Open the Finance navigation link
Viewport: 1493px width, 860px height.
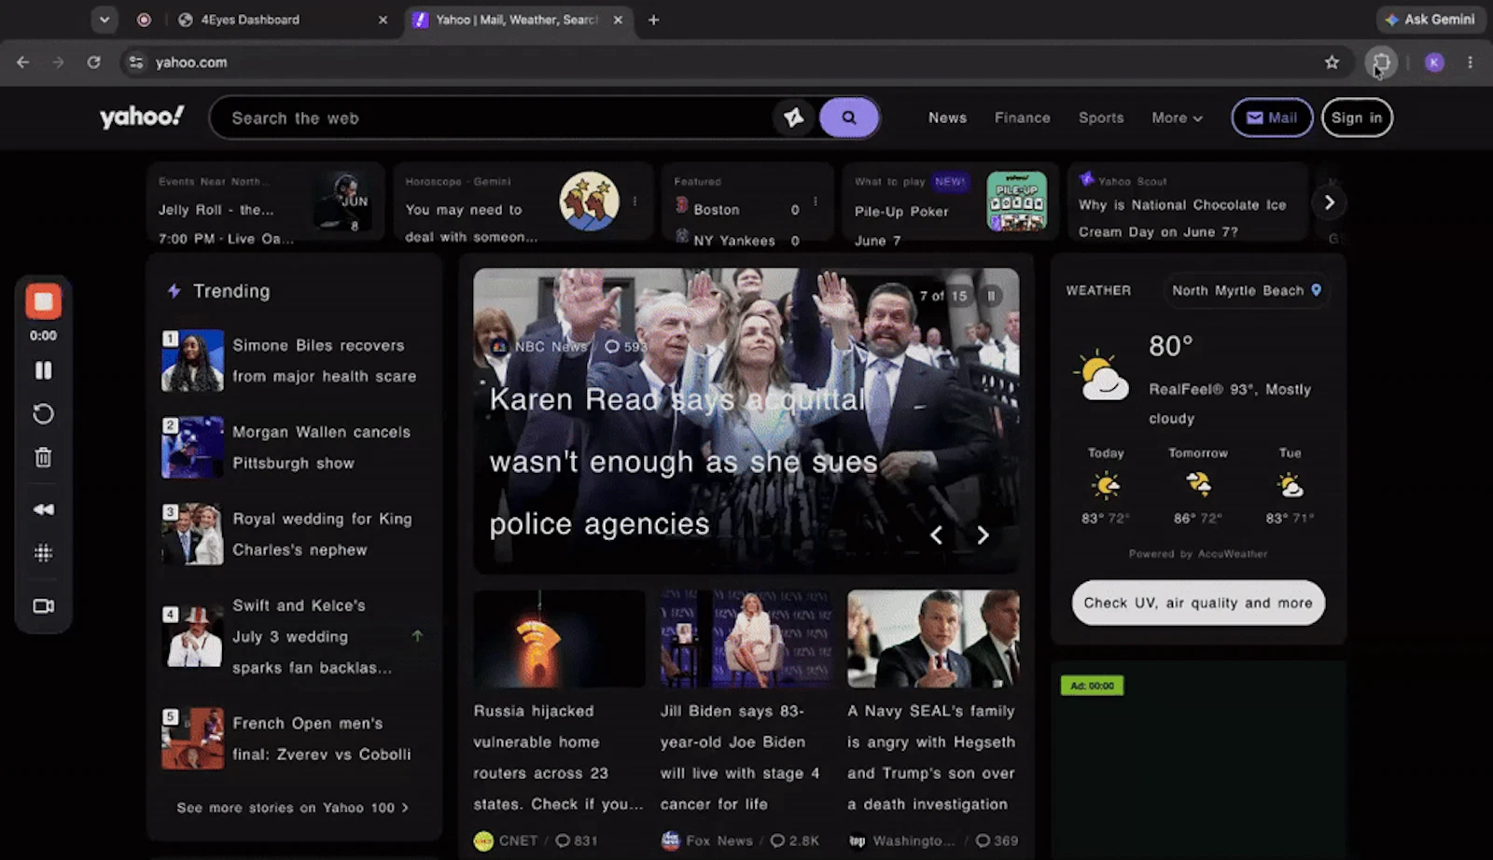pos(1022,118)
